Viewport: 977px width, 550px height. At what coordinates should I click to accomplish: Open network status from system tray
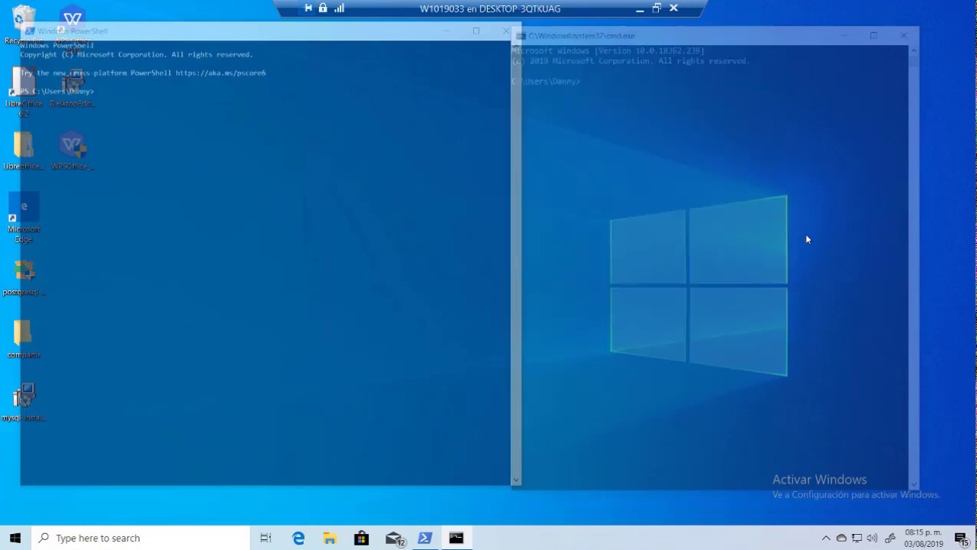point(856,539)
